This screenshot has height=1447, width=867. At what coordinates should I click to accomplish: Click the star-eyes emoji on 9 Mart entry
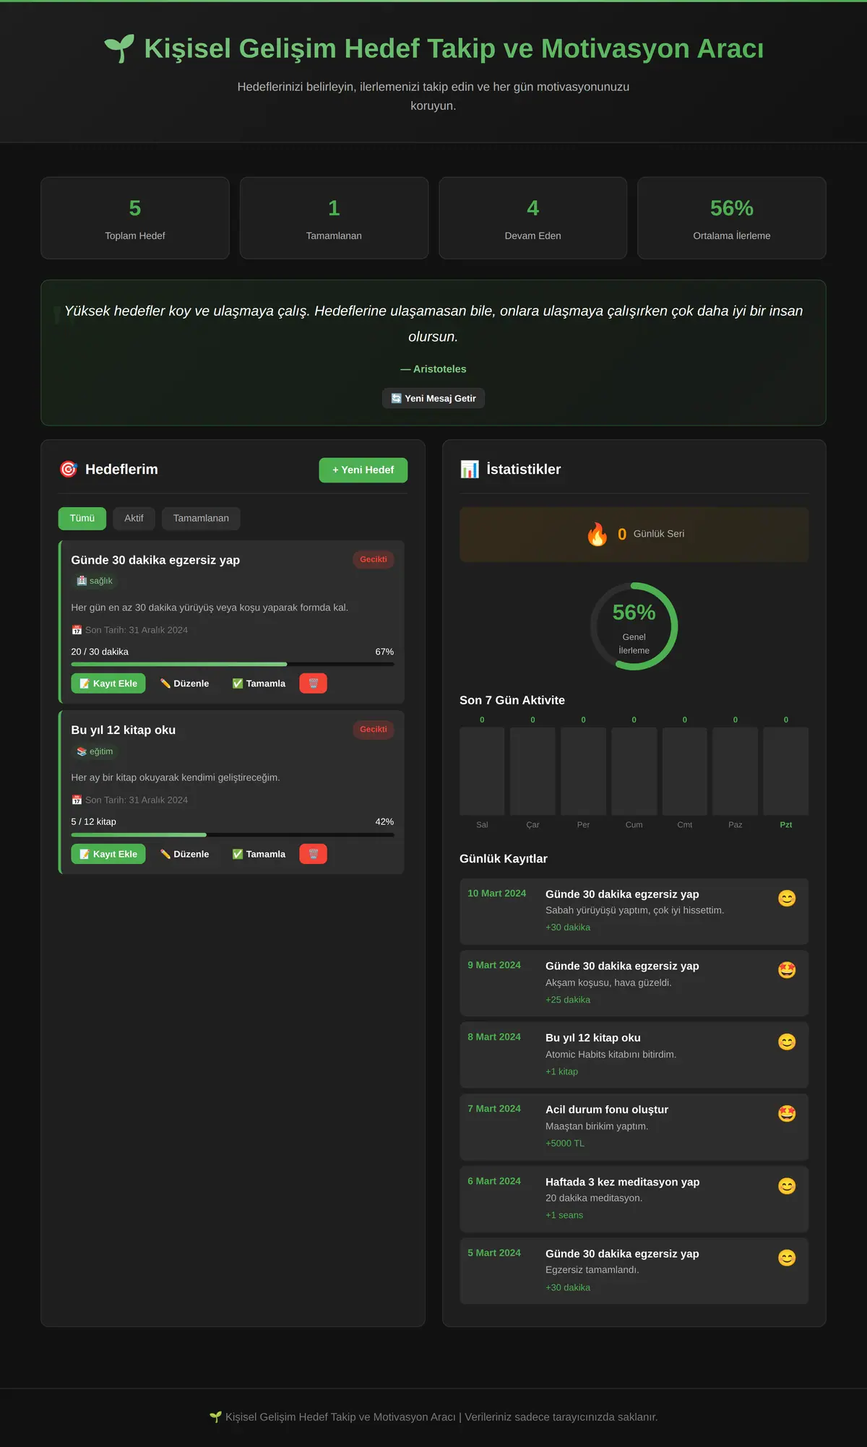pos(787,970)
